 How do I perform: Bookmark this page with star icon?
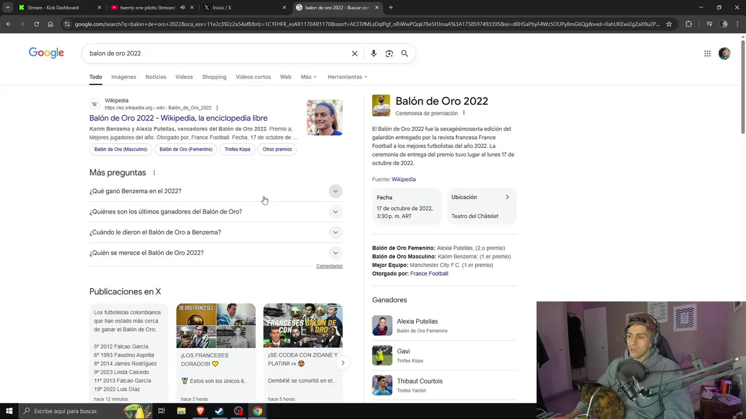tap(669, 24)
